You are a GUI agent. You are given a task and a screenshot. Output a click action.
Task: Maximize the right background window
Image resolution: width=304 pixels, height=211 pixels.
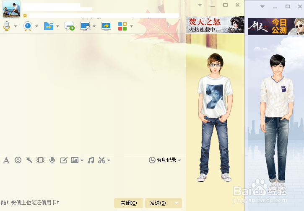coord(288,7)
